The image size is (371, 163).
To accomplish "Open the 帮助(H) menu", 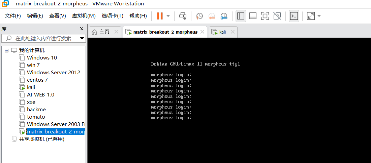I will (x=138, y=16).
